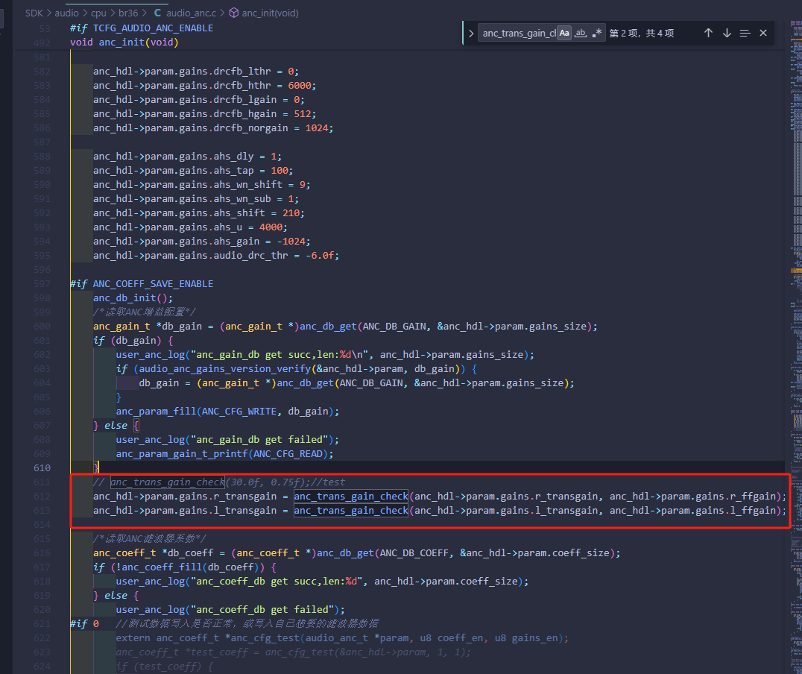Viewport: 802px width, 674px height.
Task: Click "audio_drc_thr" on line 595
Action: point(250,256)
